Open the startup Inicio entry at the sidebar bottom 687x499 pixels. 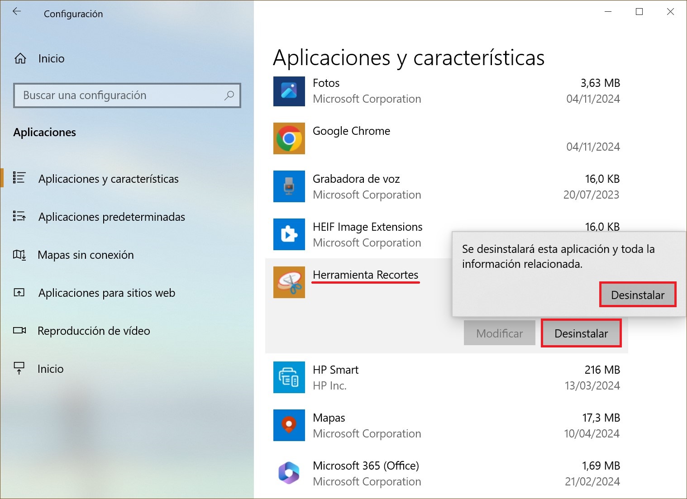point(50,369)
